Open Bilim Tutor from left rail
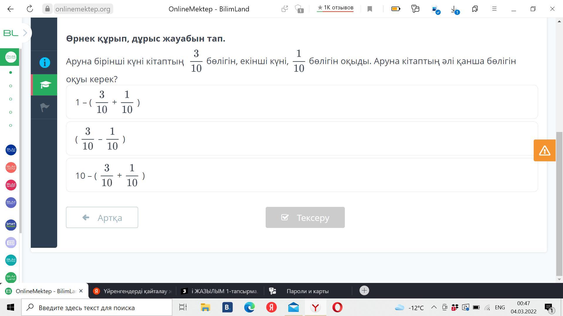 tap(11, 150)
